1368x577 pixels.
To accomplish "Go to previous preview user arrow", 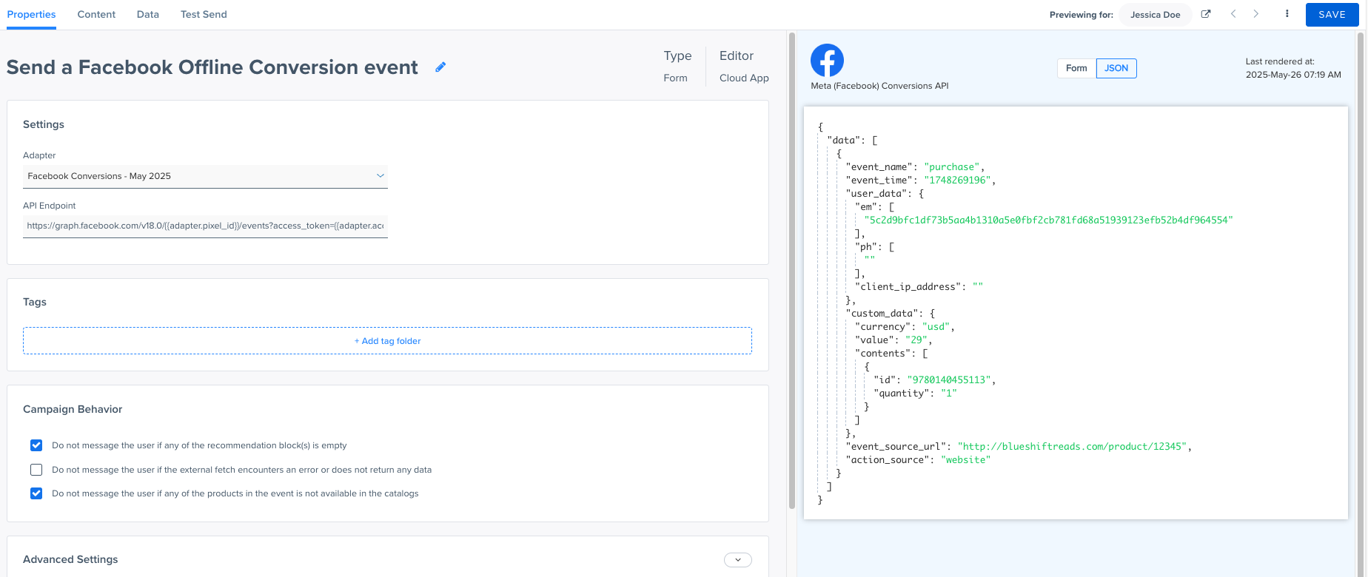I will tap(1233, 14).
